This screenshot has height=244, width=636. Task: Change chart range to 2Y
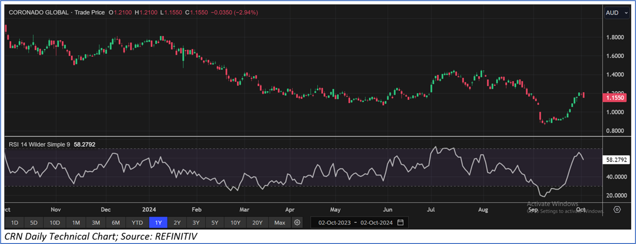[177, 222]
